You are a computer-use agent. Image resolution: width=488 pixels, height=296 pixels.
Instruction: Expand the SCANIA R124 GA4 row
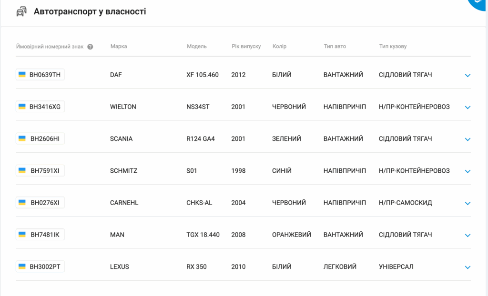[468, 139]
